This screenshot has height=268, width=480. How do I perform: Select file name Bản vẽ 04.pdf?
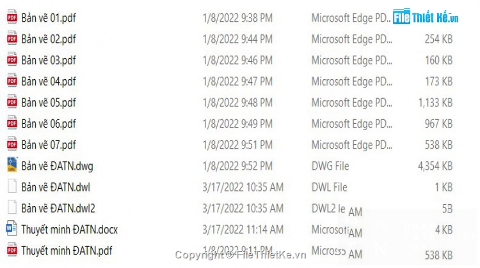pos(49,82)
